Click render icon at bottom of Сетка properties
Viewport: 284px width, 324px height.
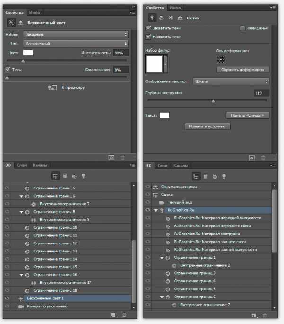click(252, 157)
